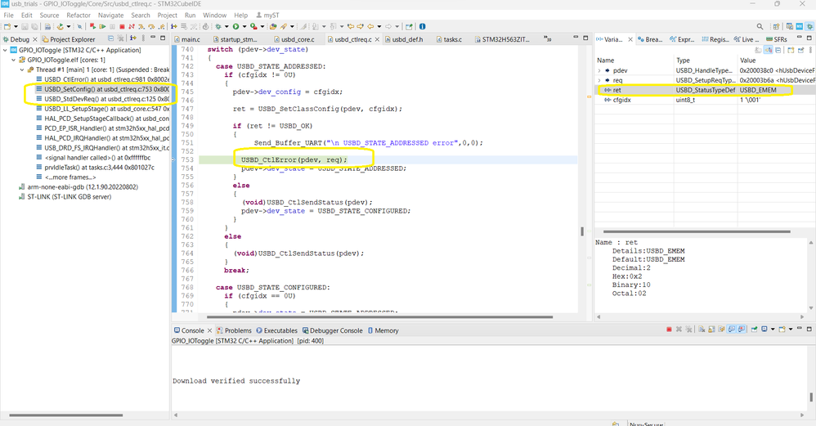Image resolution: width=816 pixels, height=426 pixels.
Task: Show hidden editor tabs chevron list
Action: pyautogui.click(x=548, y=38)
